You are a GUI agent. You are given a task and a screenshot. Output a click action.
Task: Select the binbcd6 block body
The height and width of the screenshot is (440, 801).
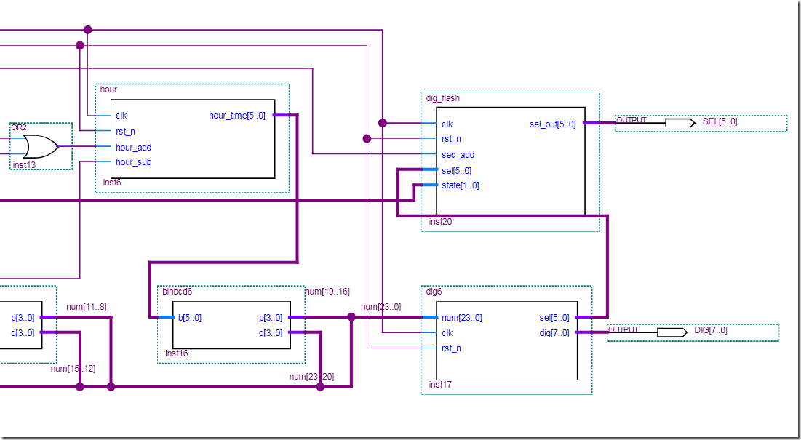[231, 324]
